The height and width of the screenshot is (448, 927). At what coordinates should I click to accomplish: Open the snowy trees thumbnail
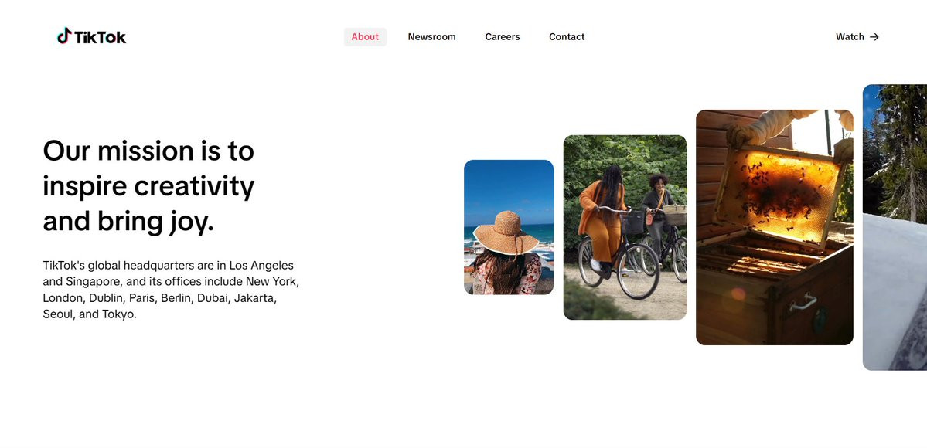(895, 228)
